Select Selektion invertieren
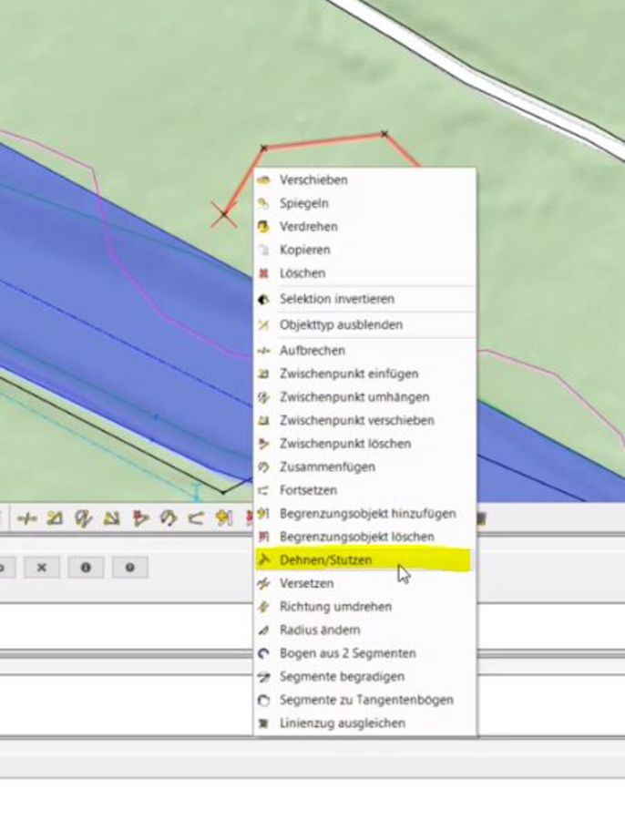625x820 pixels. (x=365, y=299)
